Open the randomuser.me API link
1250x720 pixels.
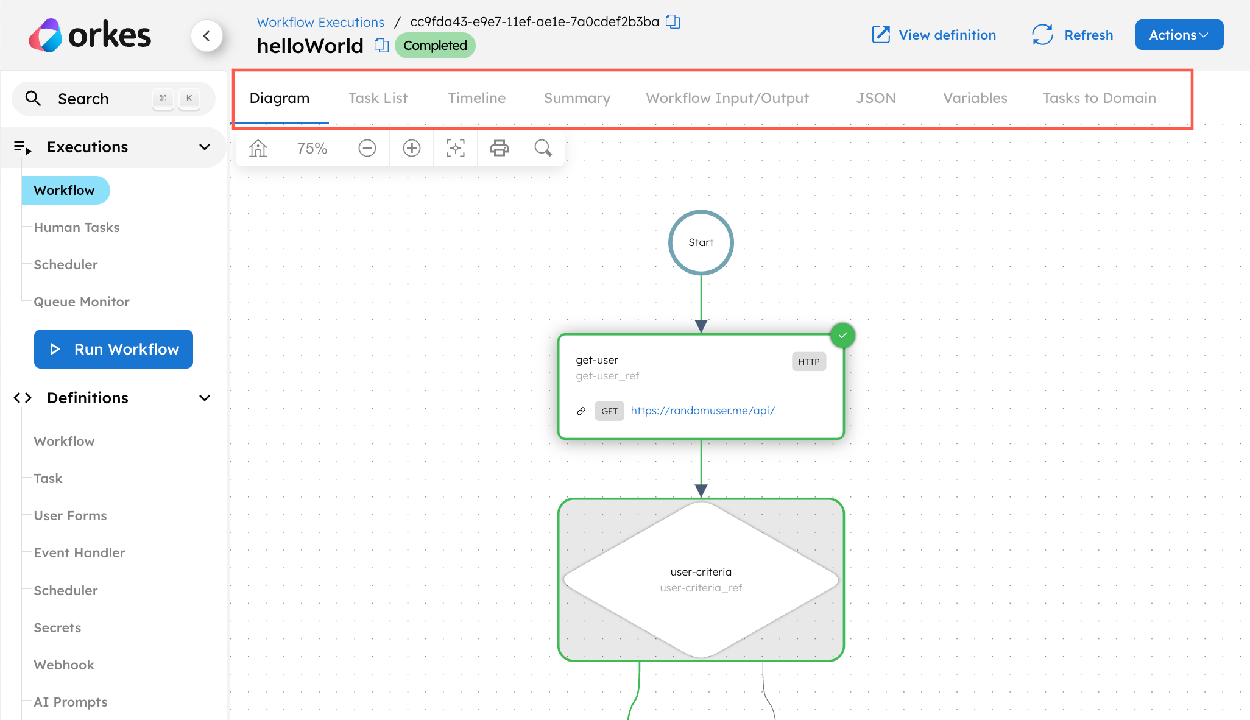coord(702,411)
